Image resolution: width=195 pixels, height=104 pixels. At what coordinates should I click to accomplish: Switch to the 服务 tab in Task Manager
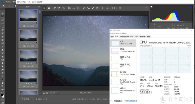point(149,37)
